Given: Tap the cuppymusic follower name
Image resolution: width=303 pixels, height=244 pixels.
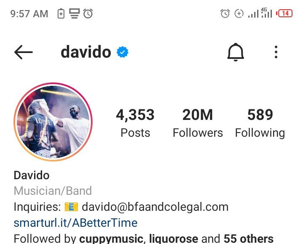Looking at the screenshot, I should [x=111, y=239].
